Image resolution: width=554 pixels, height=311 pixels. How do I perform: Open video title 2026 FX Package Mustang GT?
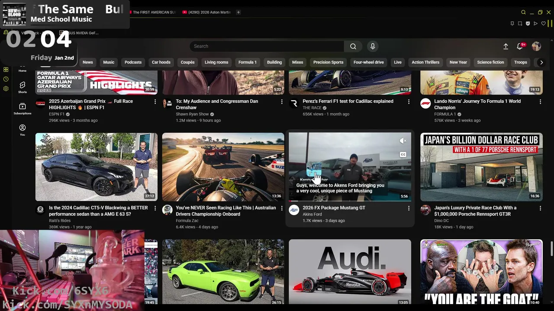click(x=334, y=208)
